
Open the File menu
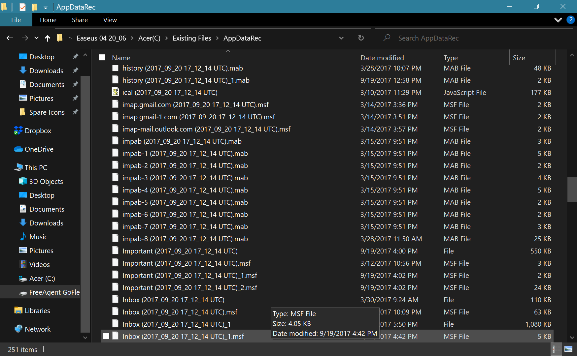[16, 20]
